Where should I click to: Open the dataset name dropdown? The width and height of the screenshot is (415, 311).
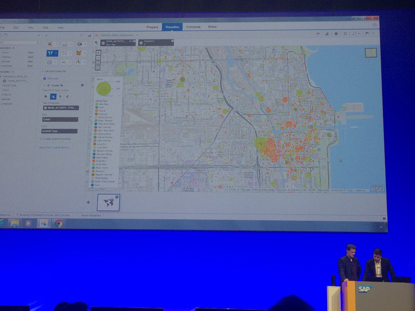tap(137, 35)
